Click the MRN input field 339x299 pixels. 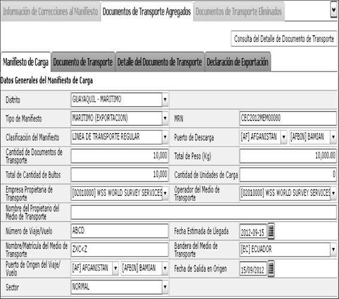click(288, 118)
